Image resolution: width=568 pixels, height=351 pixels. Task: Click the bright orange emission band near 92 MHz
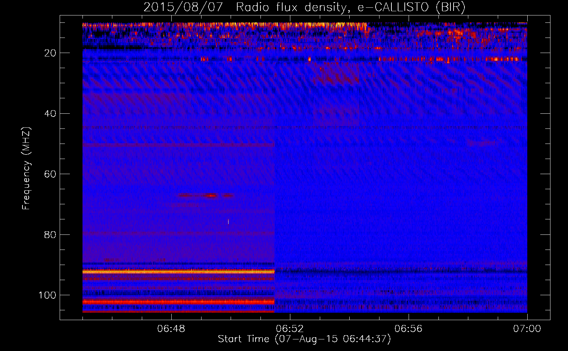coord(178,272)
